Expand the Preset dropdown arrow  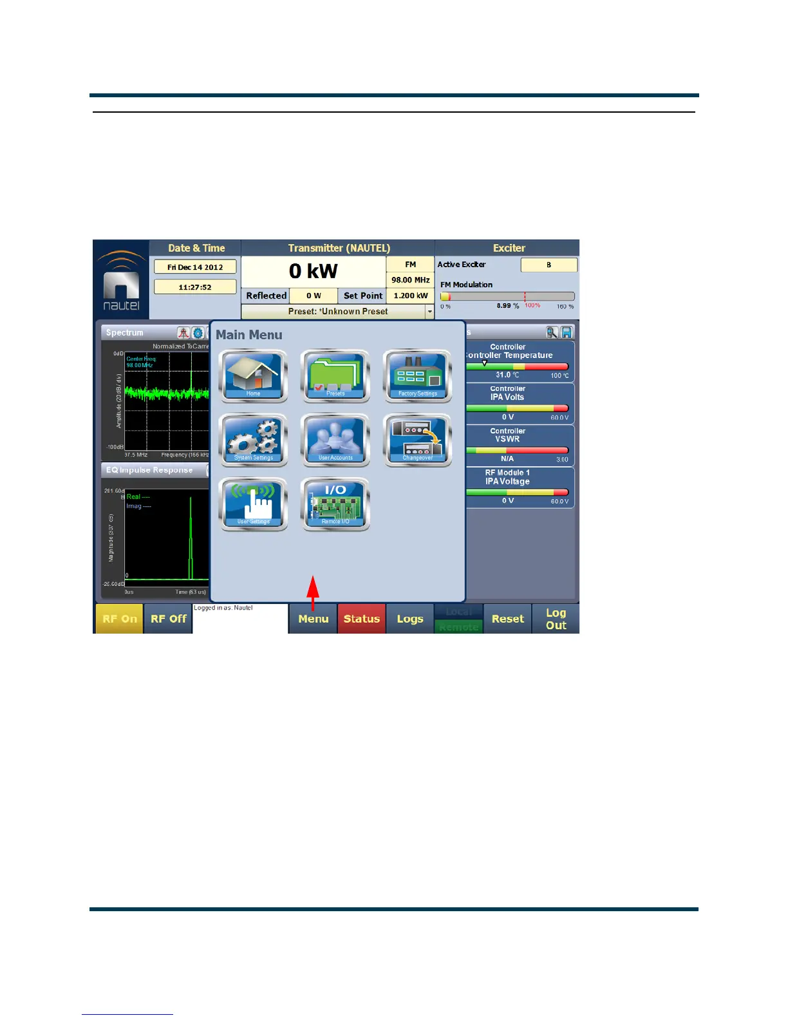(x=429, y=312)
